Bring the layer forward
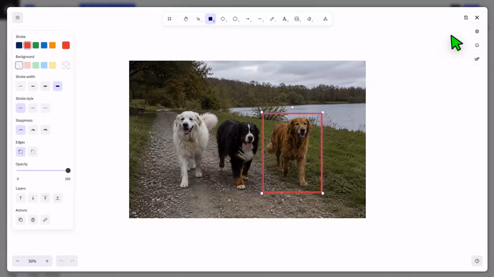The height and width of the screenshot is (277, 494). coord(21,198)
